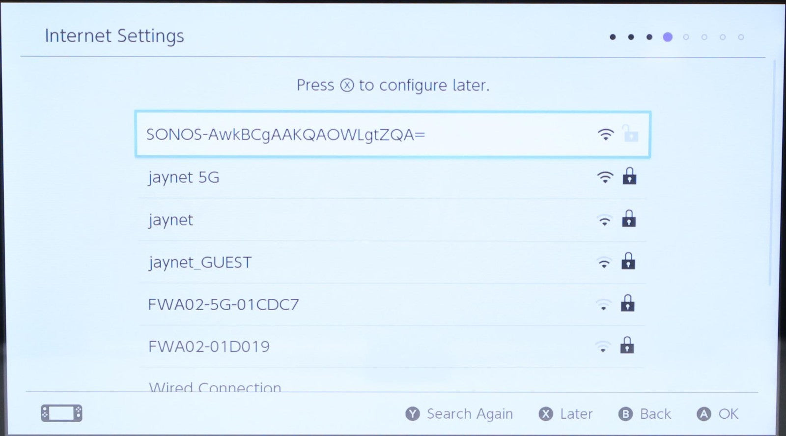
Task: Click the weak signal icon for FWA02-5G-01CDC7
Action: [x=603, y=304]
